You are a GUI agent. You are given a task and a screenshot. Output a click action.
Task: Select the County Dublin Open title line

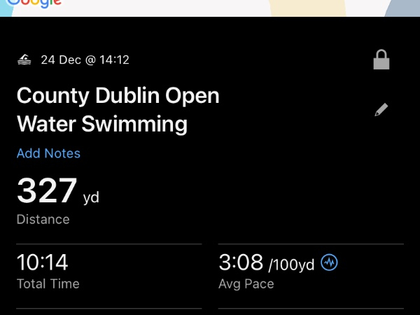[x=118, y=96]
